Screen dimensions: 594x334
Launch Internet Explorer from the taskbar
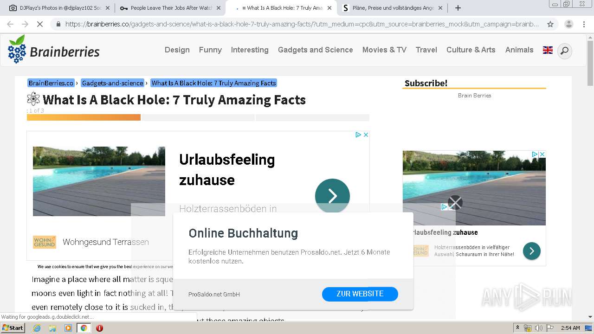click(x=37, y=328)
